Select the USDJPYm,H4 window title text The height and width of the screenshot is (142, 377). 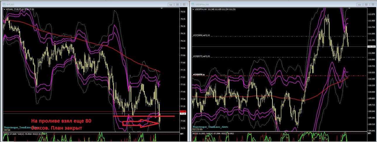click(x=202, y=4)
